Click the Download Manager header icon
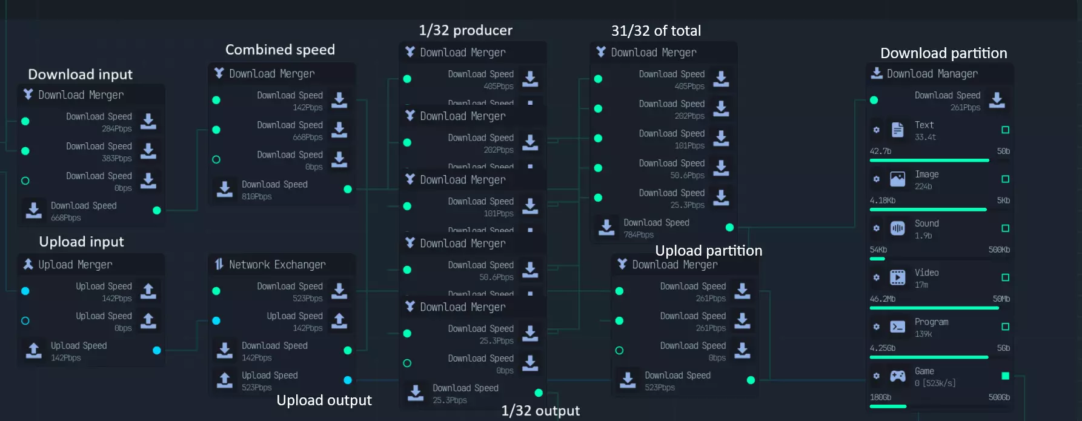 [876, 73]
